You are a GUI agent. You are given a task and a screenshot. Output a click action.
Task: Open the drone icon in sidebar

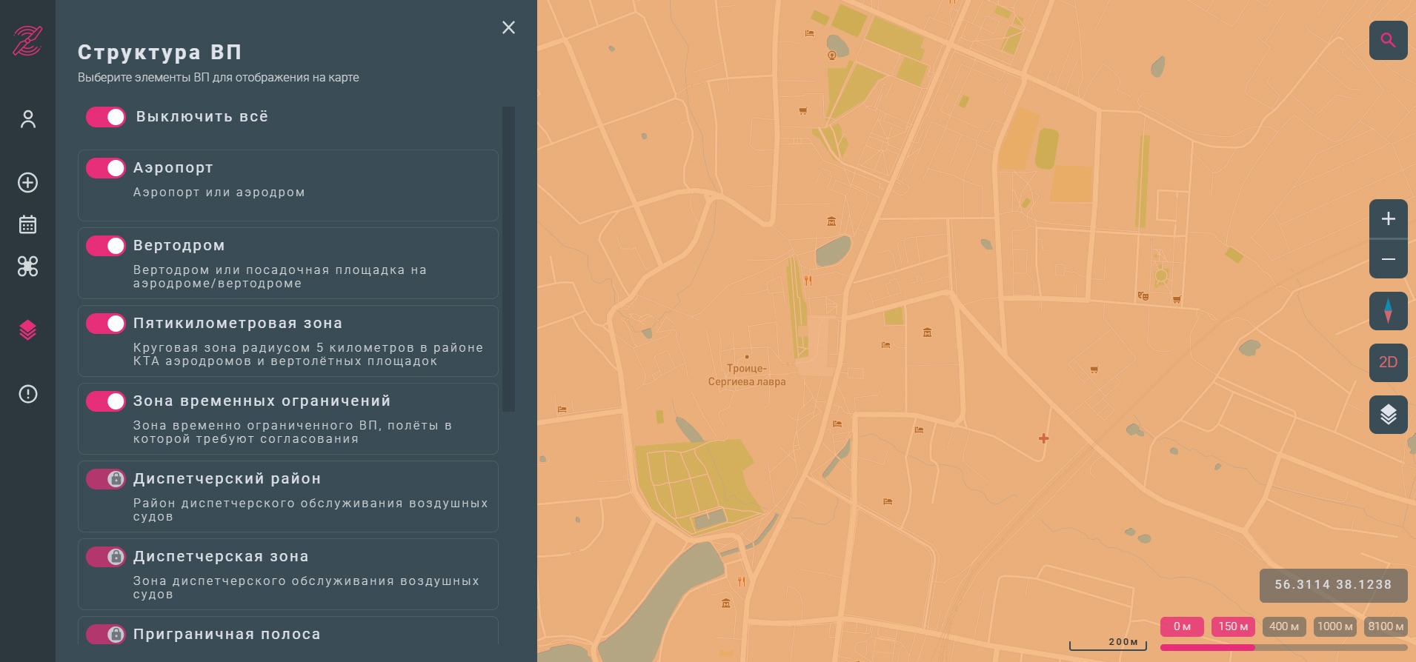27,267
